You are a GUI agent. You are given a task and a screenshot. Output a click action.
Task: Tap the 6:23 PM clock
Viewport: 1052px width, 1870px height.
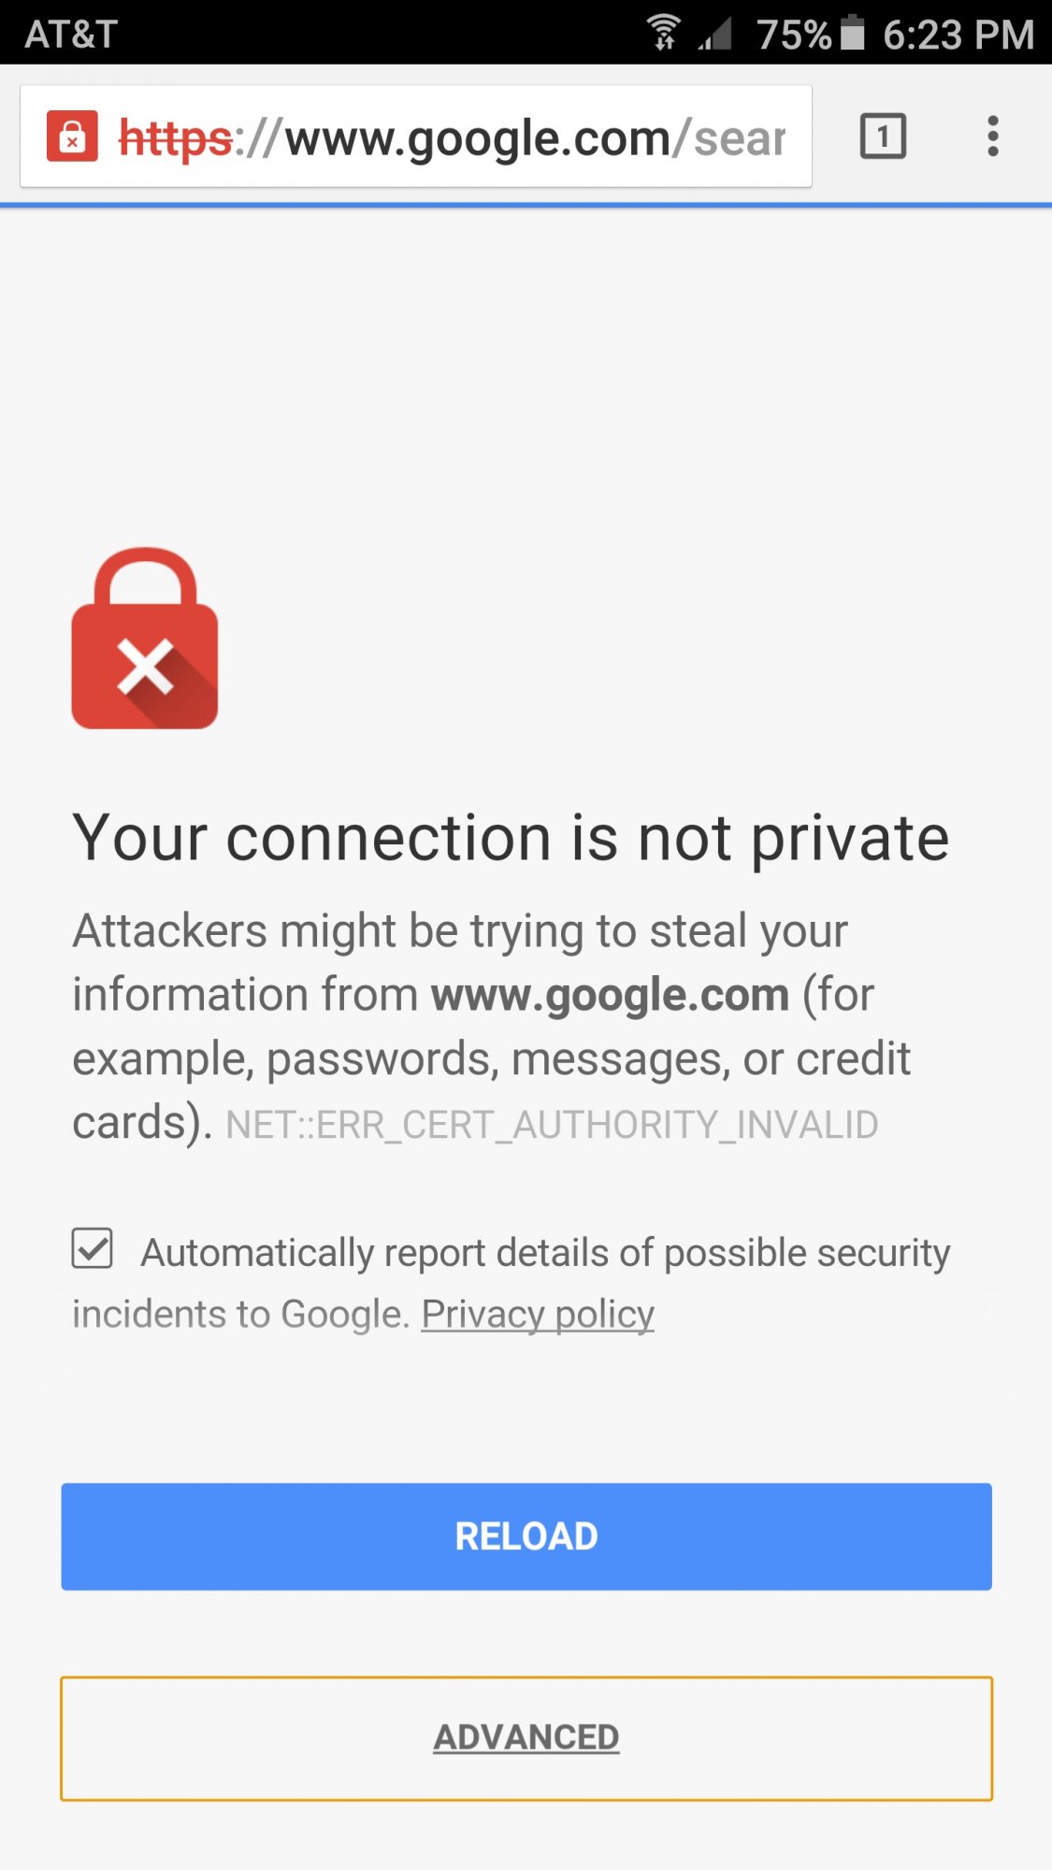958,35
